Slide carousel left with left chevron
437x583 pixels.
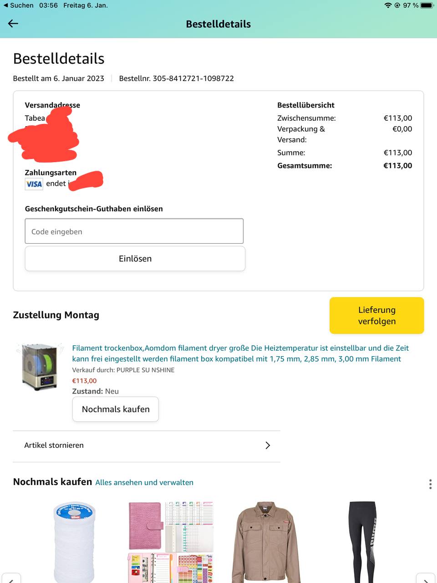click(10, 578)
